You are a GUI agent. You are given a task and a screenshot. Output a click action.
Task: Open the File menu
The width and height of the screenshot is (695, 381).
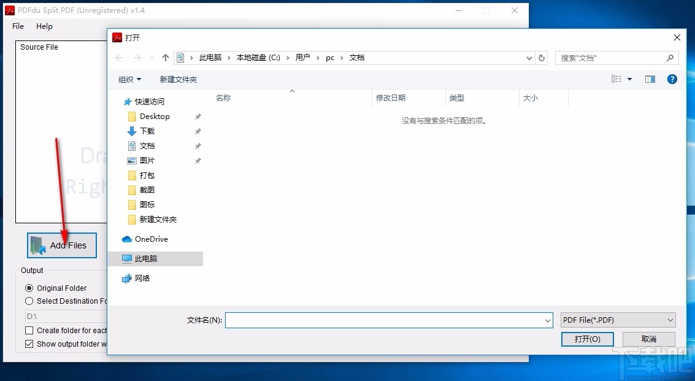pyautogui.click(x=17, y=26)
